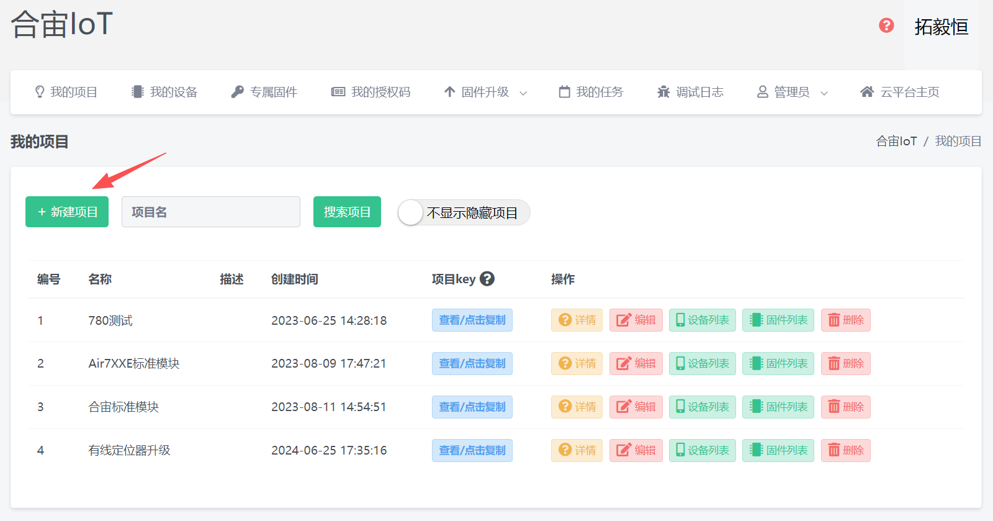
Task: Open 设备列表 for 合宙标准模块
Action: pos(702,407)
